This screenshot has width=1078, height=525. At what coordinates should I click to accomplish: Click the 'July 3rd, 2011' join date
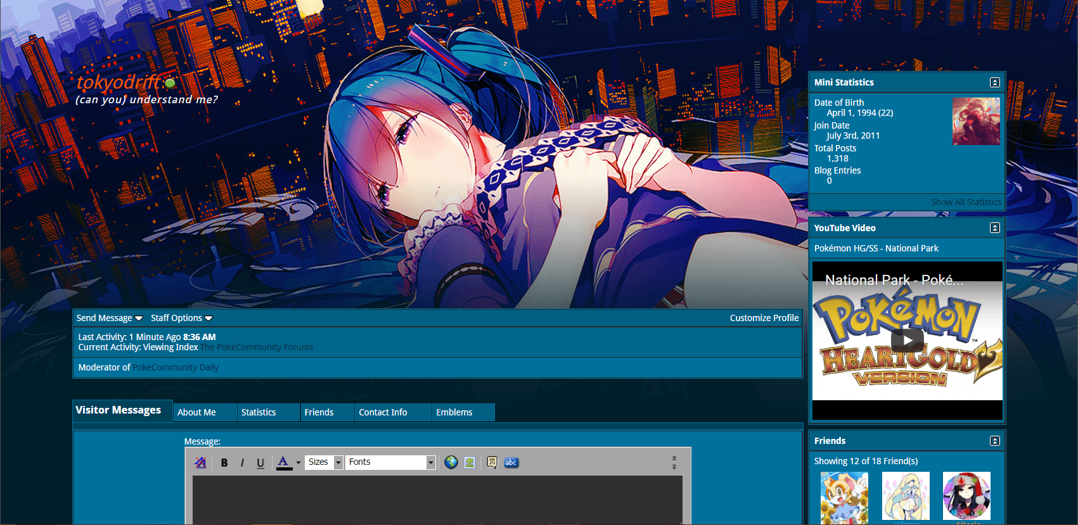tap(853, 136)
